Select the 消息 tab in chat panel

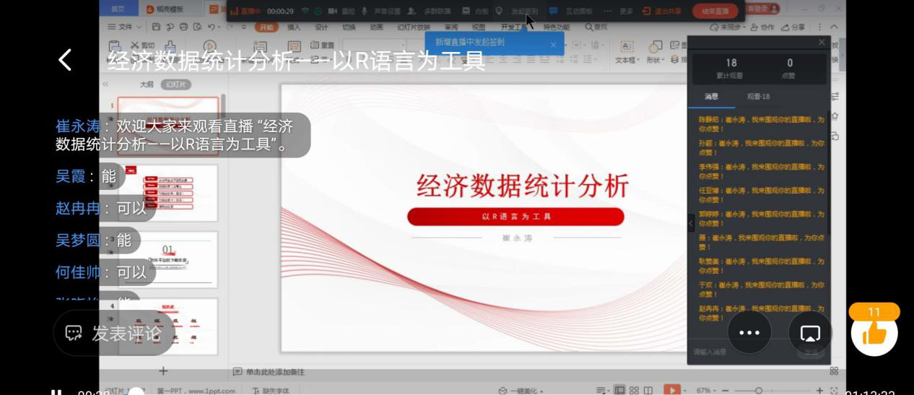(x=711, y=97)
